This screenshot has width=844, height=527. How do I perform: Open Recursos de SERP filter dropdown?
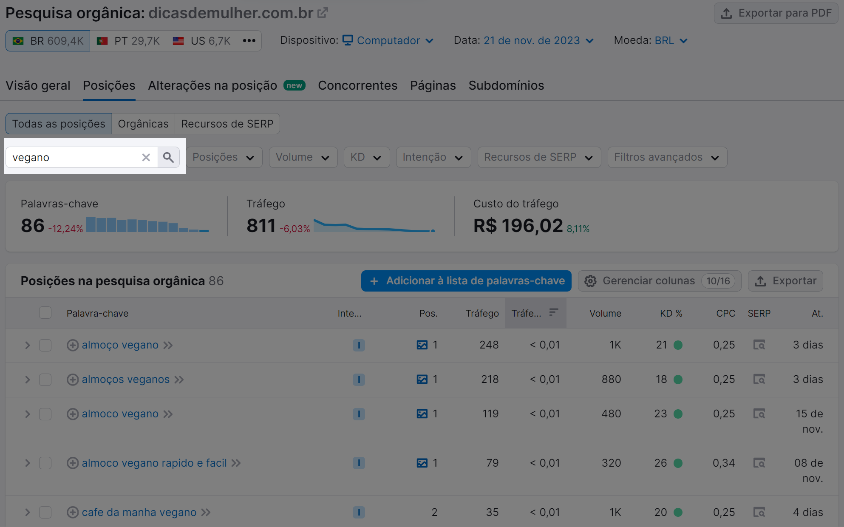539,157
